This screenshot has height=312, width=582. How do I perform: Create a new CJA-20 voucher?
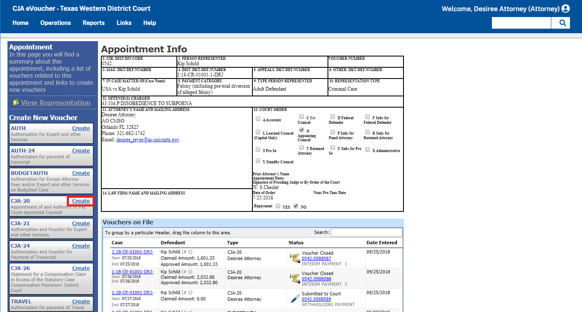(x=81, y=201)
